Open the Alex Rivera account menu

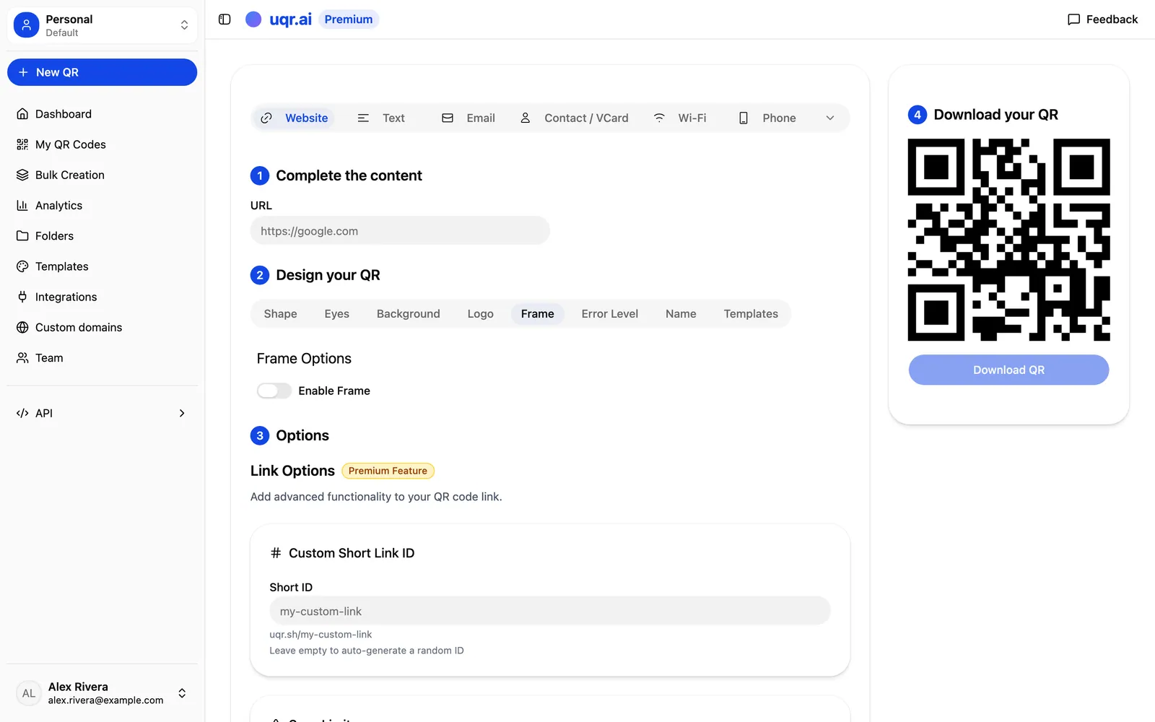103,693
